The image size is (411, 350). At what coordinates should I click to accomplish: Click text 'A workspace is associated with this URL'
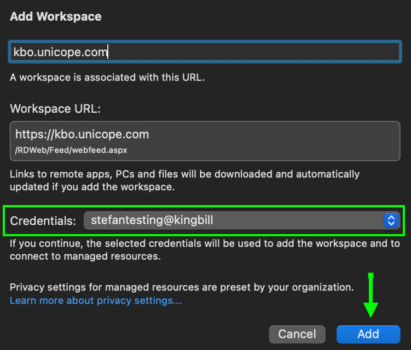click(107, 78)
